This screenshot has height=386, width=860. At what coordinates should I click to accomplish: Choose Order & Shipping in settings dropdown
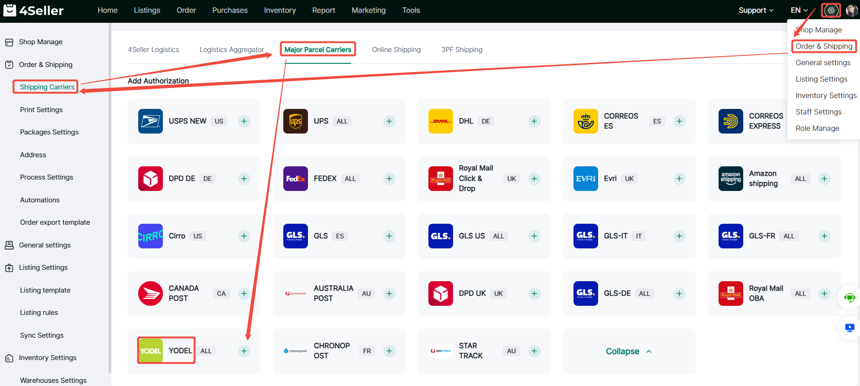click(824, 46)
